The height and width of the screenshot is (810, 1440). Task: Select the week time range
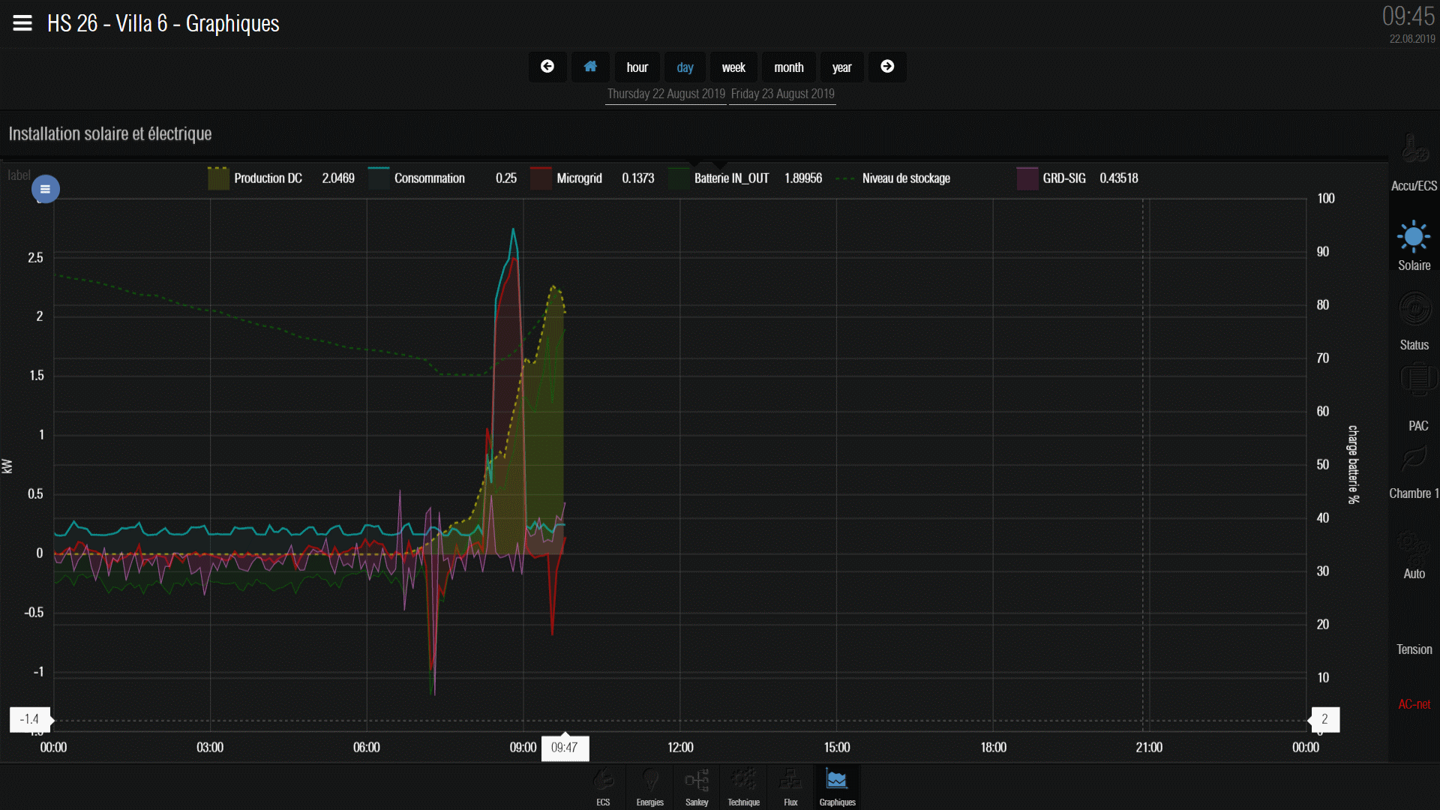tap(733, 67)
